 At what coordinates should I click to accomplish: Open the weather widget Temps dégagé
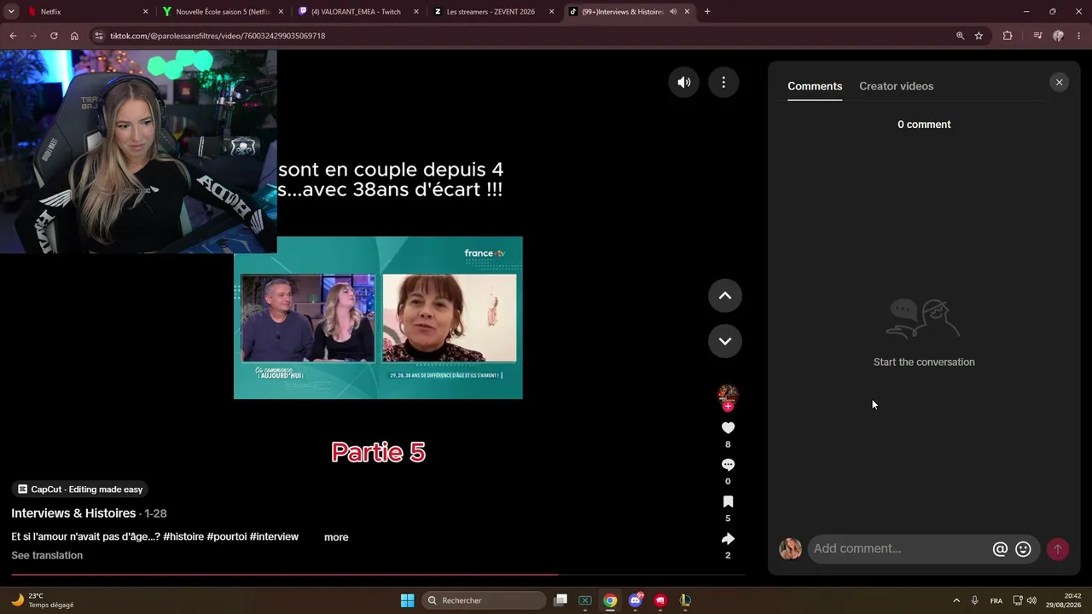43,600
